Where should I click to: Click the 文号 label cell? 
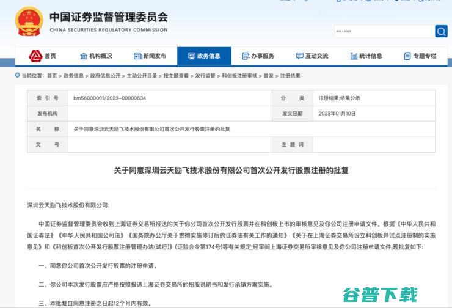tap(48, 144)
